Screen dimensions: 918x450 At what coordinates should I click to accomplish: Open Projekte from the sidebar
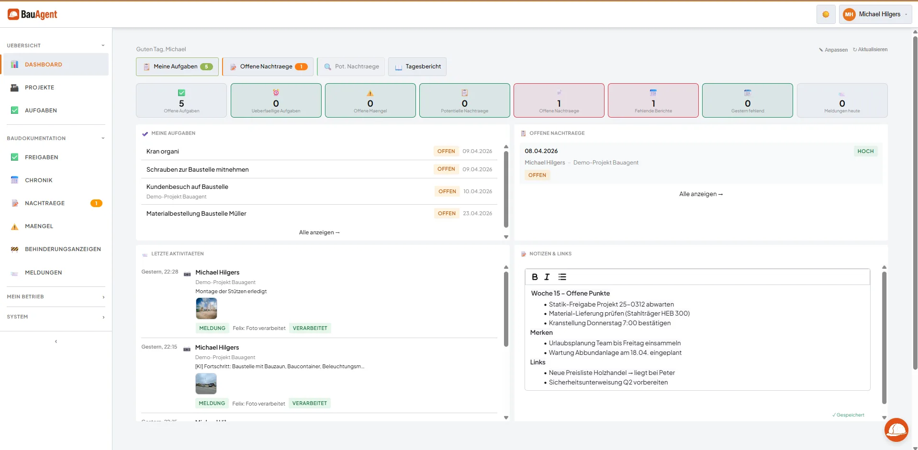40,88
